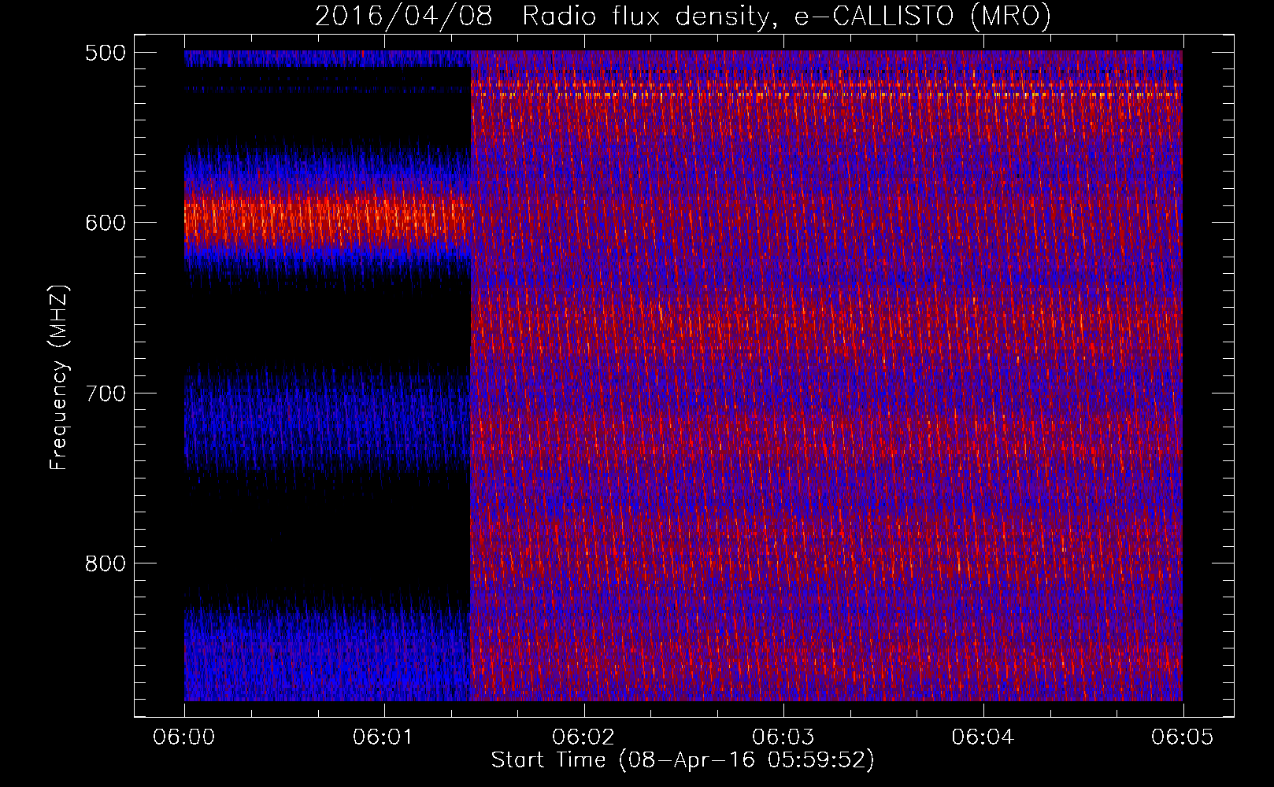Click the 06:00 time tick label
Screen dimensions: 1274x787
[x=184, y=737]
